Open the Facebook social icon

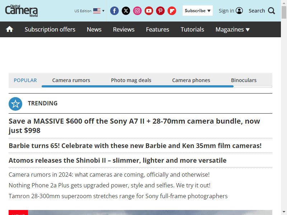pos(114,11)
